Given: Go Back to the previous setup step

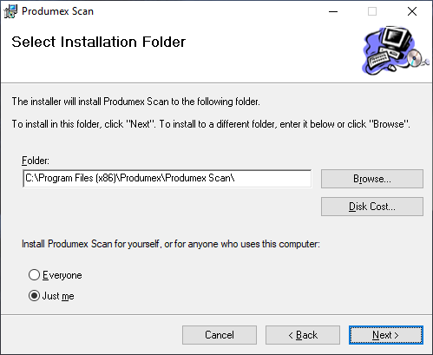Looking at the screenshot, I should pos(303,335).
